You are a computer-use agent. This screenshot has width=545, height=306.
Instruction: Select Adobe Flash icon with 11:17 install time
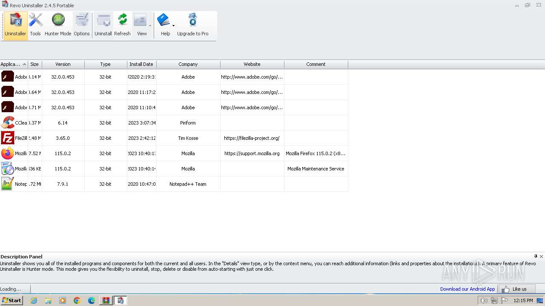(8, 92)
